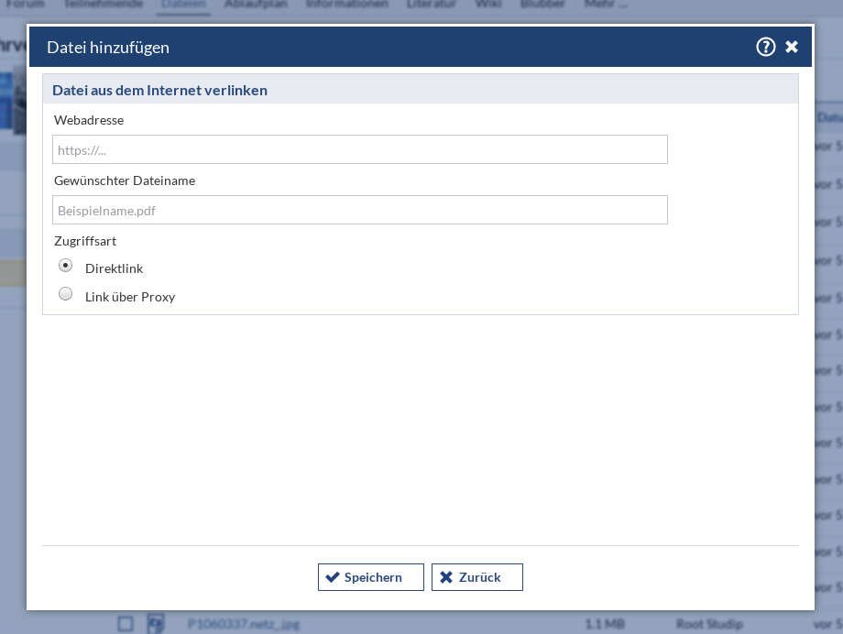Focus the Webadresse URL input field

click(359, 149)
